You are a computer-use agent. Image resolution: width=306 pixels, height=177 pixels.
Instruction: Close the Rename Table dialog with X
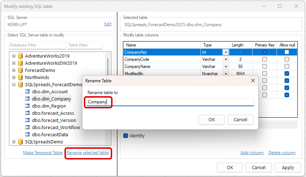coord(253,80)
